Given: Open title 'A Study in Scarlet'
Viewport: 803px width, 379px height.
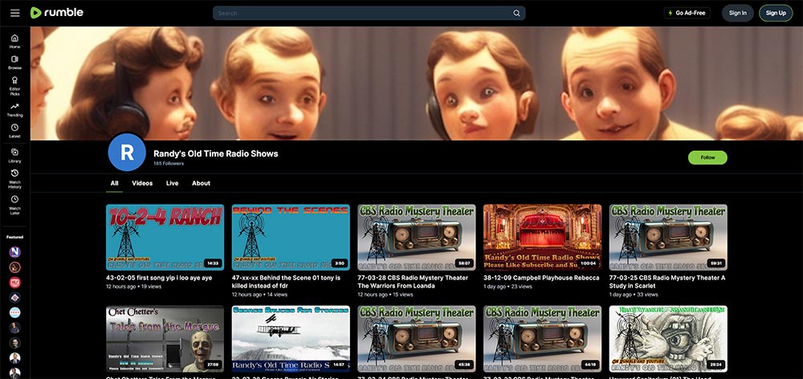Looking at the screenshot, I should pyautogui.click(x=667, y=282).
